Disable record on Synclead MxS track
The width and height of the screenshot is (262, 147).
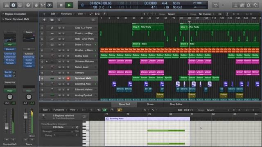coord(68,78)
